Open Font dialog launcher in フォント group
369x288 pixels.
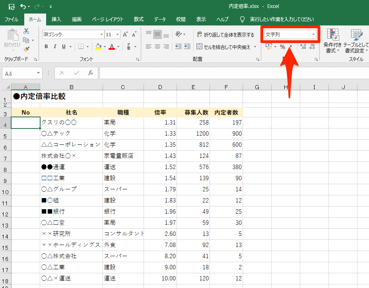tap(138, 60)
